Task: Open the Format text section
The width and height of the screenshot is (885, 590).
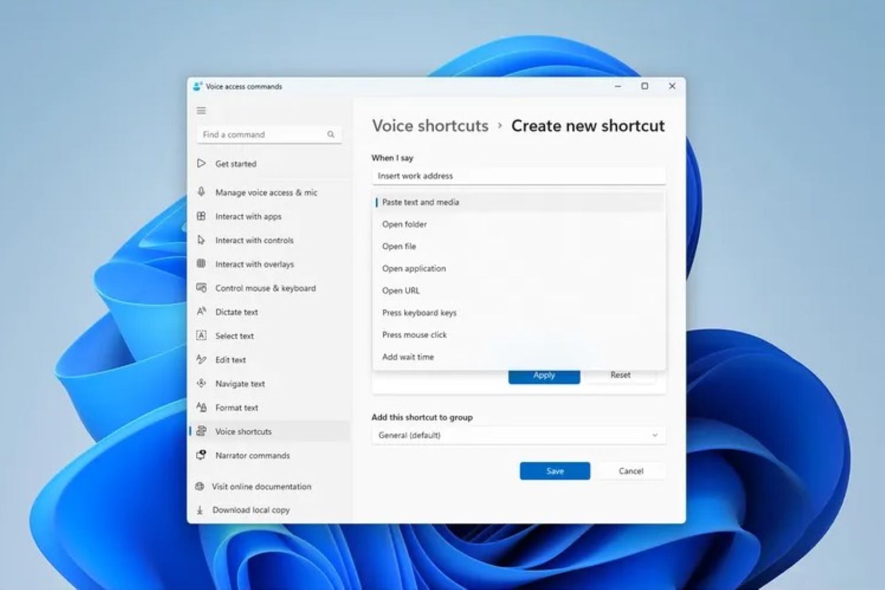Action: point(269,408)
